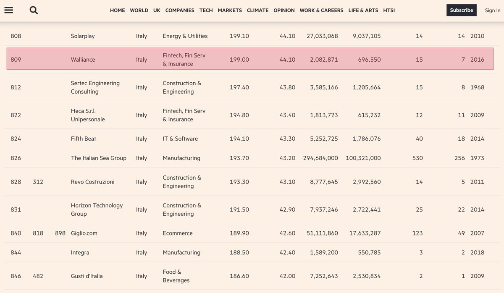The width and height of the screenshot is (504, 293).
Task: Click Ecommerce sector cell
Action: click(x=178, y=233)
